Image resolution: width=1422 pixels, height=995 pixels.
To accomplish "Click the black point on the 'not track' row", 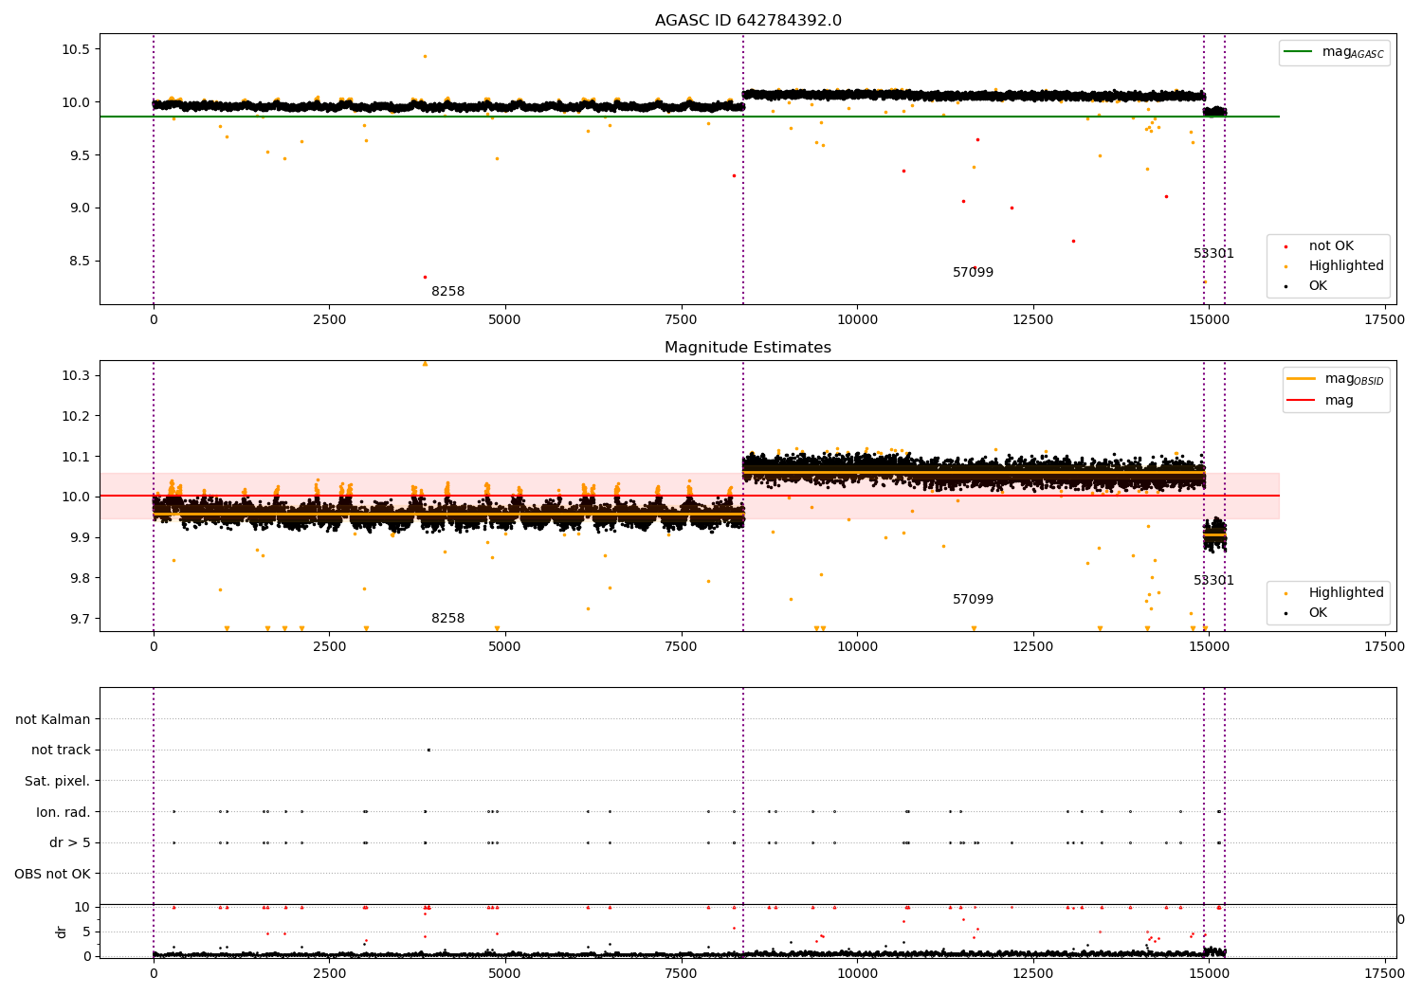I will [428, 751].
